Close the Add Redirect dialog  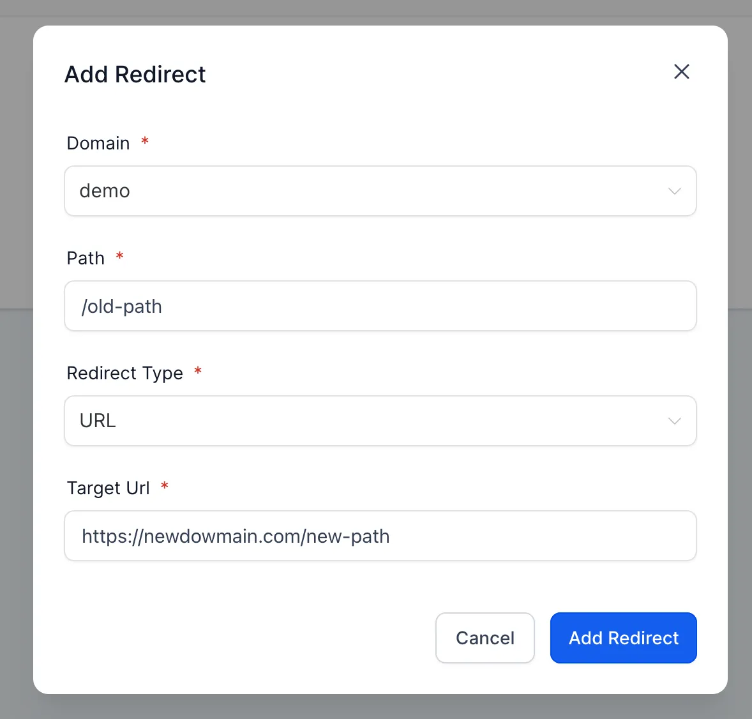682,72
